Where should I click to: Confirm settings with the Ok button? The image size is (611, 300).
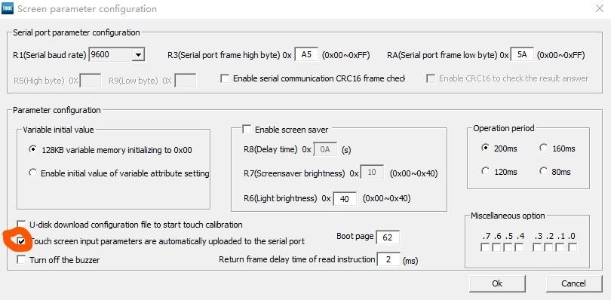[497, 283]
